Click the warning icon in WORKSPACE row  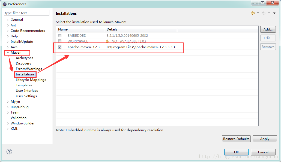coord(107,41)
